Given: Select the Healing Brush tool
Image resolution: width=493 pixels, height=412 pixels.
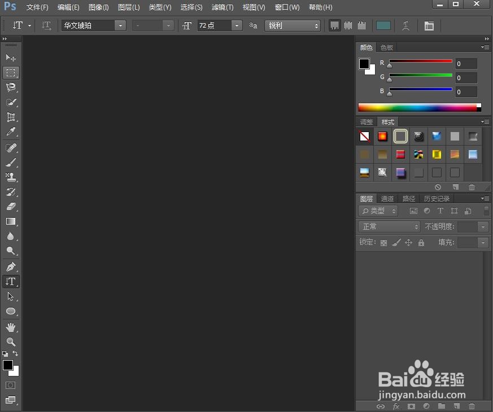Looking at the screenshot, I should click(11, 148).
